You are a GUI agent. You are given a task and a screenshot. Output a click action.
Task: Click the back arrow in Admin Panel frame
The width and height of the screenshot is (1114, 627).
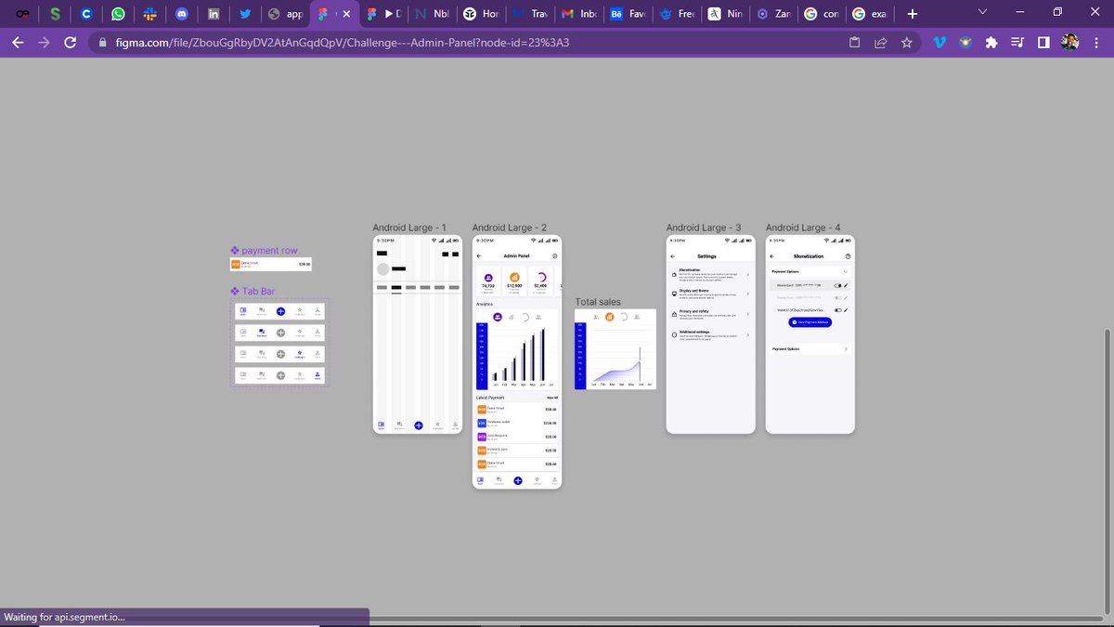point(479,255)
